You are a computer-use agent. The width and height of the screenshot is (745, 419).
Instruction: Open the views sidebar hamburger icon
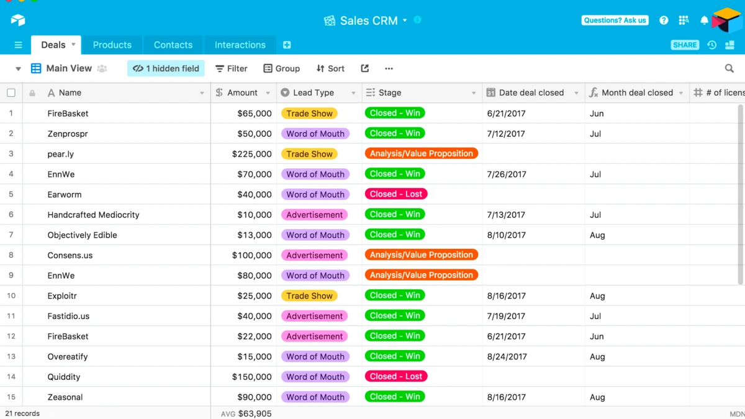click(x=18, y=45)
